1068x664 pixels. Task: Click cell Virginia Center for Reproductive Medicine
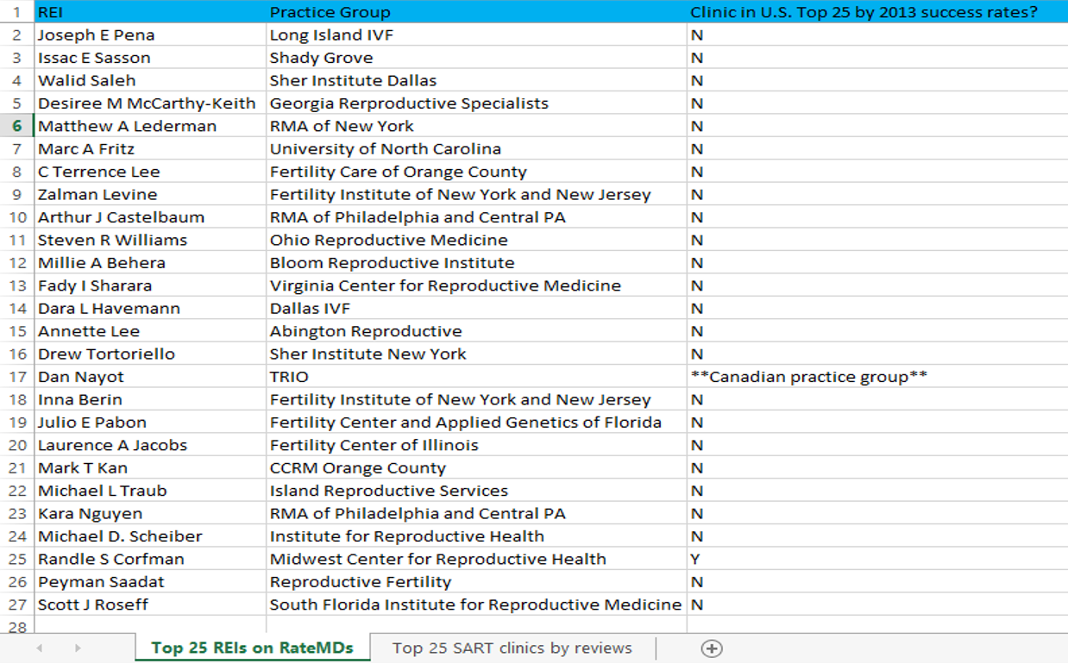(x=476, y=285)
